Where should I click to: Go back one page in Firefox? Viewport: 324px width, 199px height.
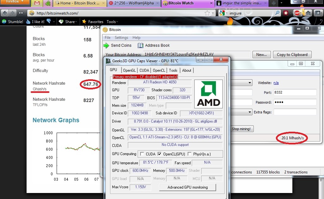[5, 13]
